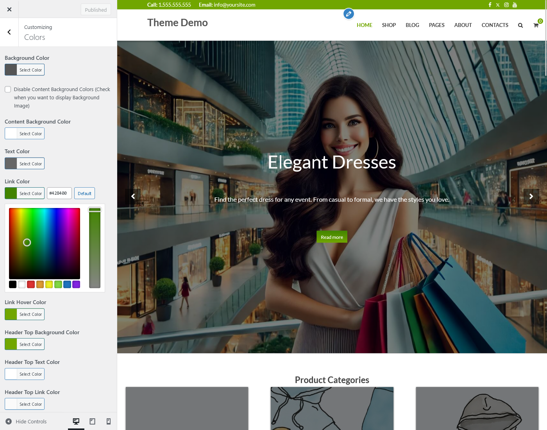547x430 pixels.
Task: Open the CONTACTS menu item
Action: click(x=495, y=25)
